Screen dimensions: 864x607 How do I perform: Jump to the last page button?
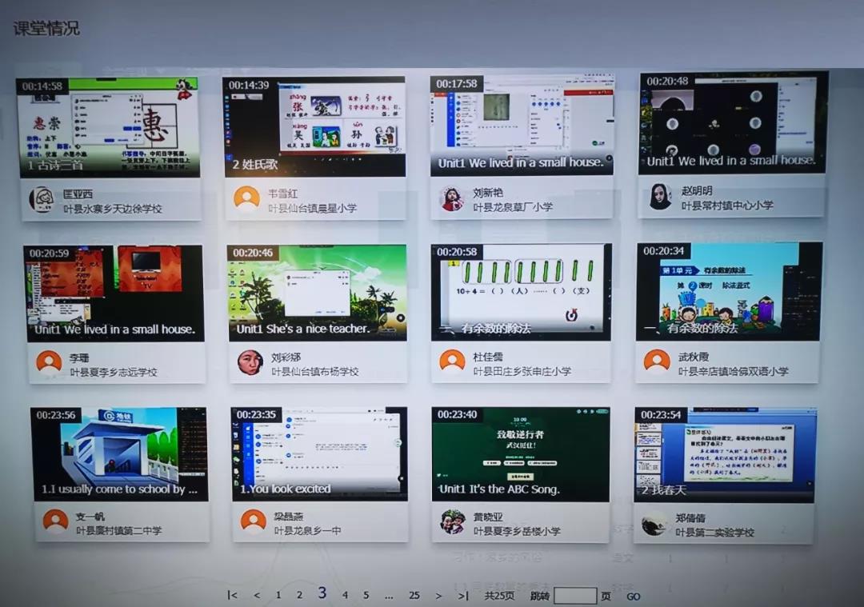463,595
